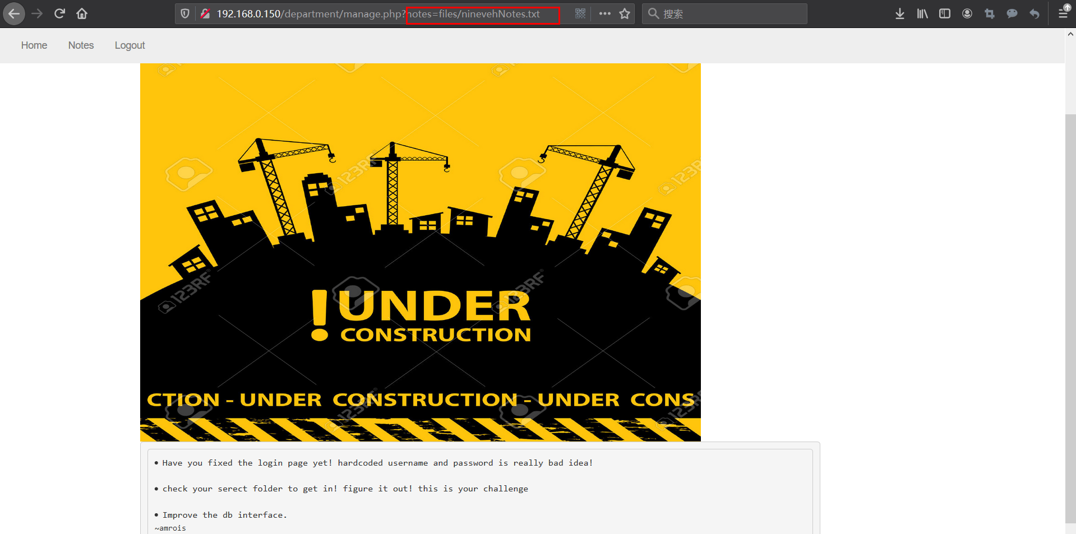Viewport: 1076px width, 534px height.
Task: Click the undo curved arrow icon
Action: (x=1035, y=13)
